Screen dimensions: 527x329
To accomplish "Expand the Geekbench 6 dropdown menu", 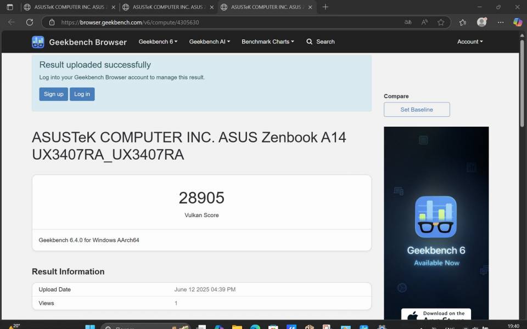I will [x=158, y=42].
